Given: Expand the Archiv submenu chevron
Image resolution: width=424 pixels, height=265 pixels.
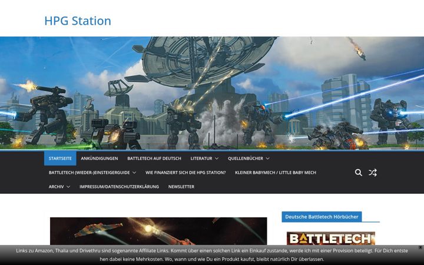Looking at the screenshot, I should pyautogui.click(x=68, y=187).
